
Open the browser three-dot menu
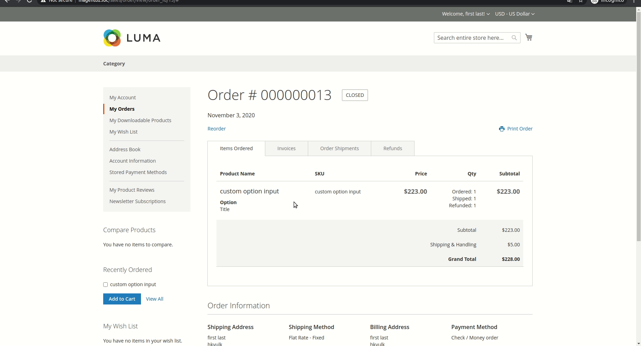(x=634, y=1)
